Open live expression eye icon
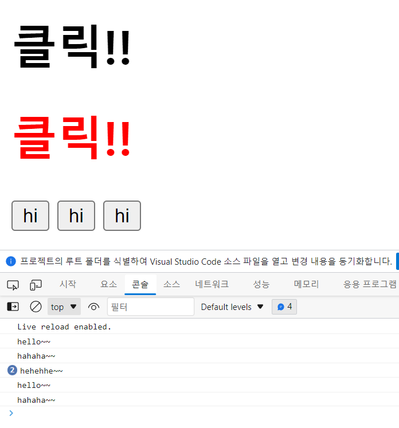This screenshot has height=428, width=399. 93,307
